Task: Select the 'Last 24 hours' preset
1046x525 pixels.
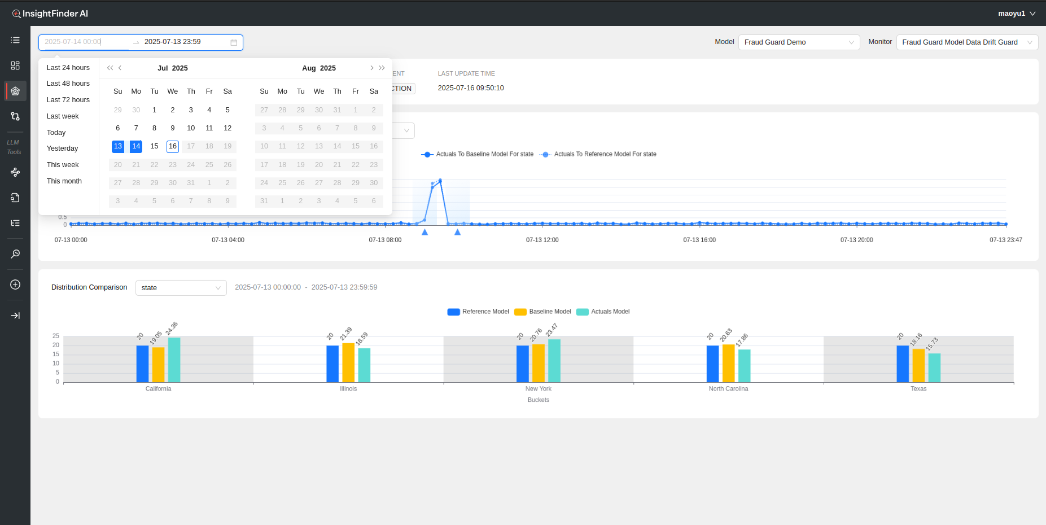Action: [68, 68]
